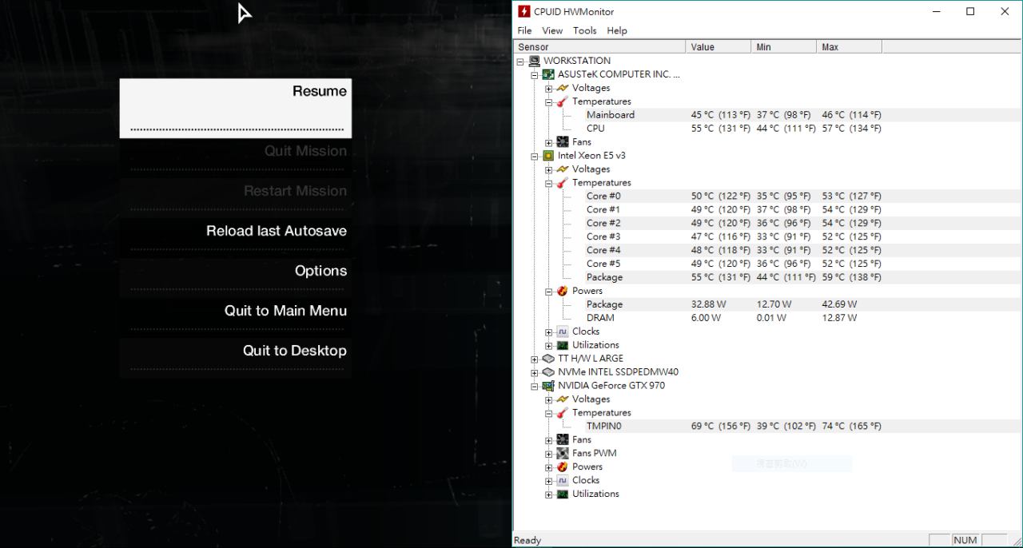Click the greyed Restart Mission entry
Image resolution: width=1023 pixels, height=548 pixels.
[x=236, y=197]
